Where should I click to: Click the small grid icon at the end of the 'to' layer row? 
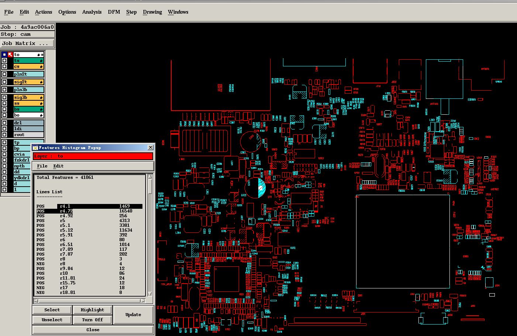(x=42, y=55)
